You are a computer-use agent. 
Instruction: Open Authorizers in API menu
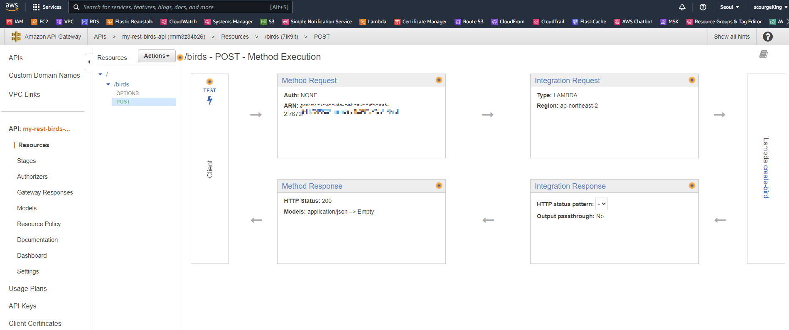point(32,177)
